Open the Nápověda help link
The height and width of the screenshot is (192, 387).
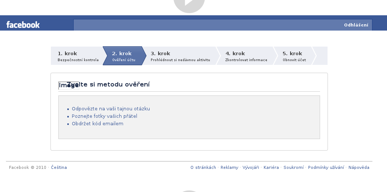359,167
